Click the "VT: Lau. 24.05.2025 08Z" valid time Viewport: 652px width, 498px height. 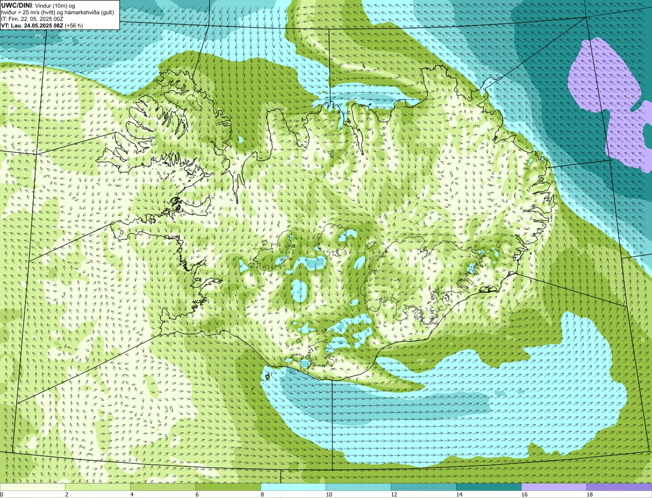[x=32, y=25]
